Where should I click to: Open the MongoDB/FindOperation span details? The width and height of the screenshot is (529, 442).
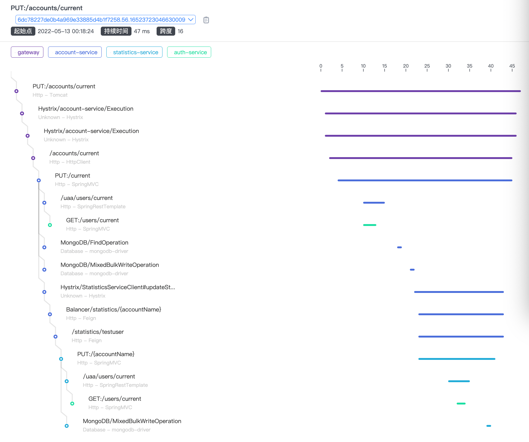click(x=94, y=242)
